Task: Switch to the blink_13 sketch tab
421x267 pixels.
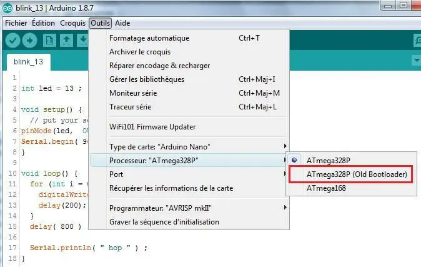Action: point(28,62)
